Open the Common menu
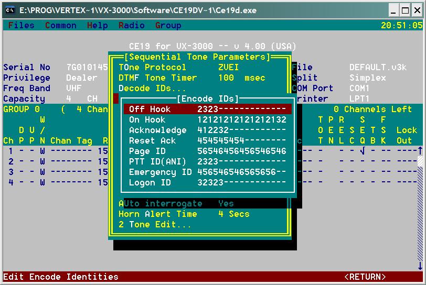 point(60,25)
